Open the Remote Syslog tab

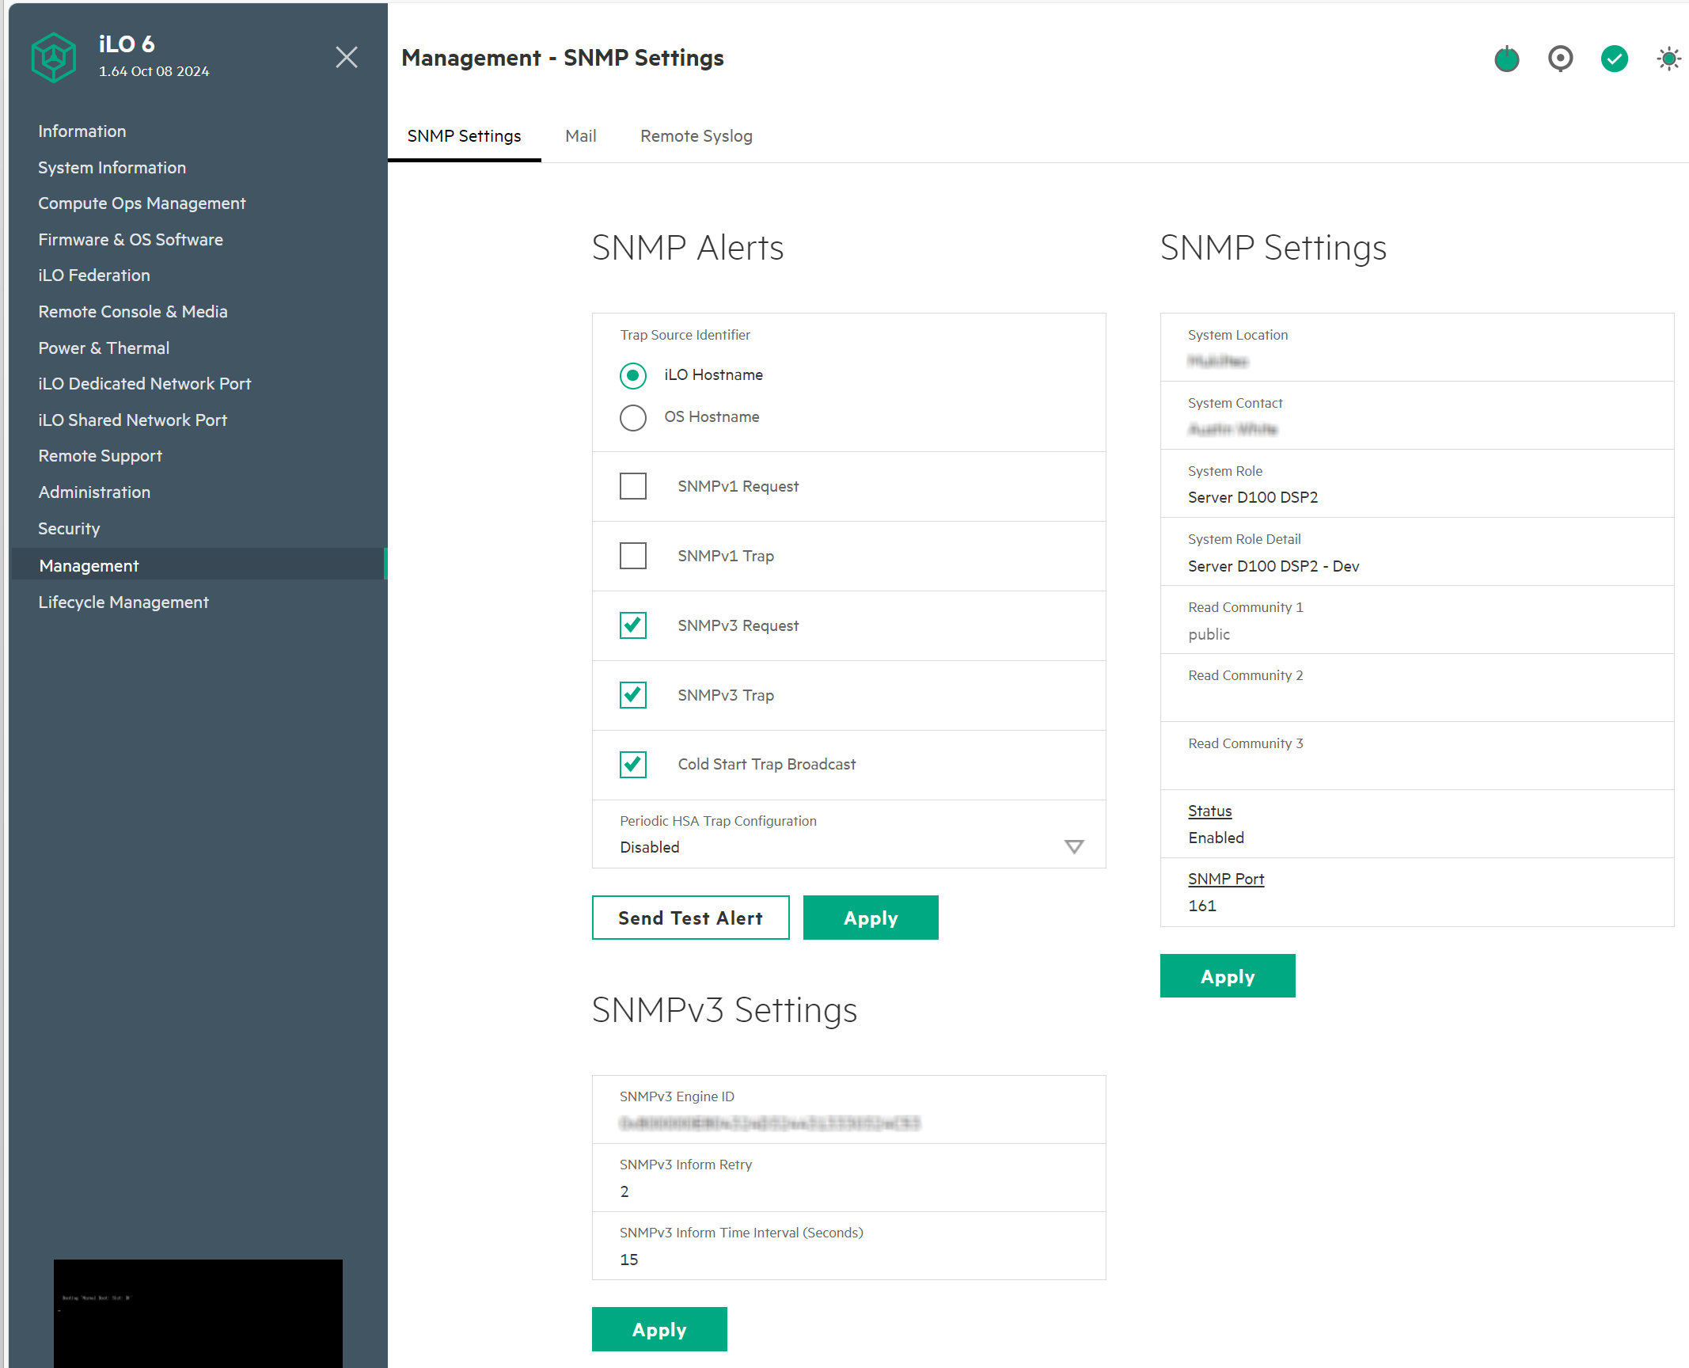[696, 136]
